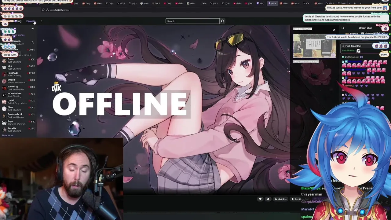Collapse the Stream Chat panel
Image resolution: width=391 pixels, height=220 pixels.
tap(343, 28)
